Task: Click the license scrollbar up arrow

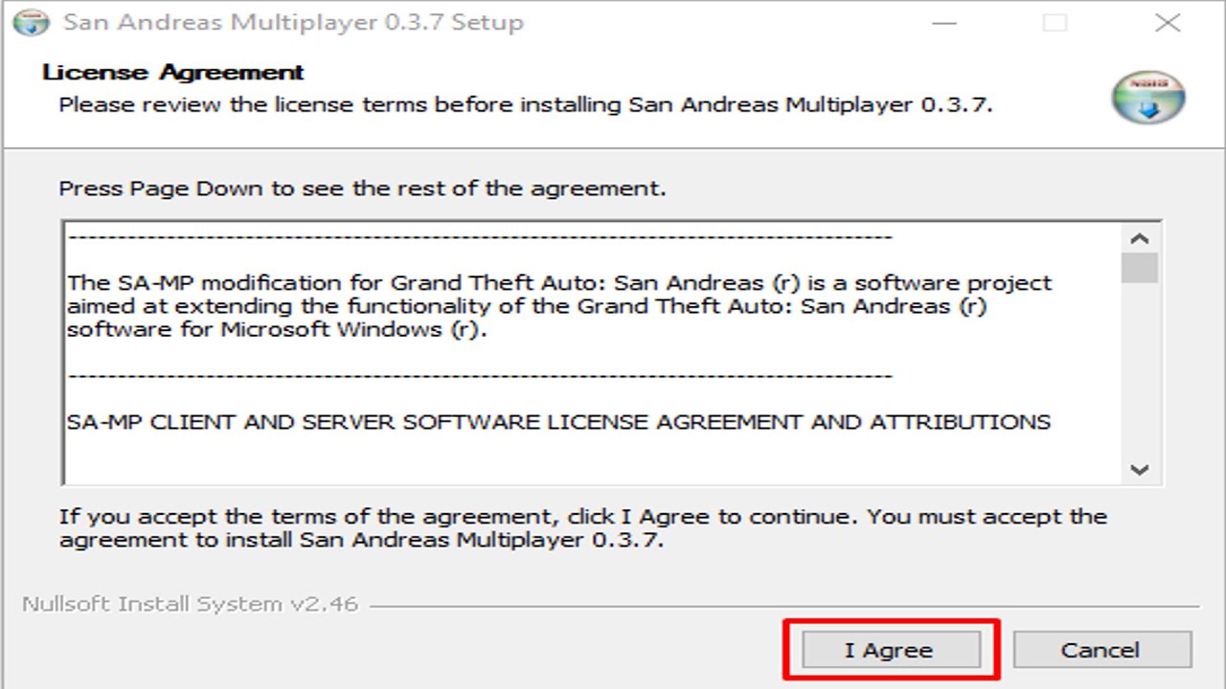Action: click(x=1139, y=239)
